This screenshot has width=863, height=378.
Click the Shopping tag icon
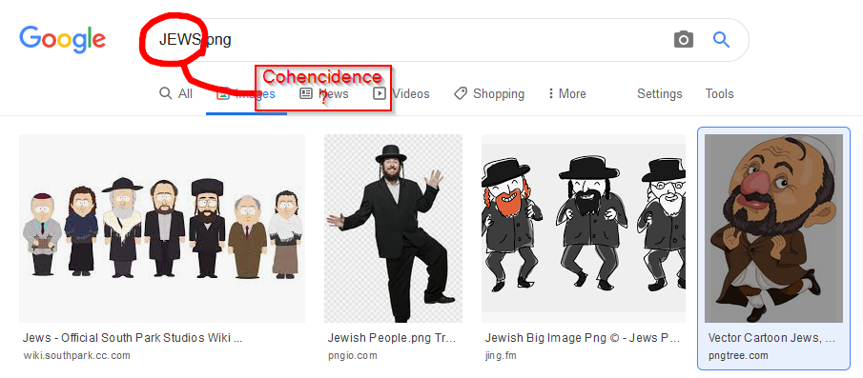point(461,93)
